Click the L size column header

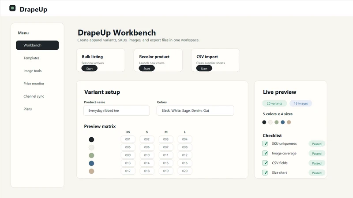(185, 132)
